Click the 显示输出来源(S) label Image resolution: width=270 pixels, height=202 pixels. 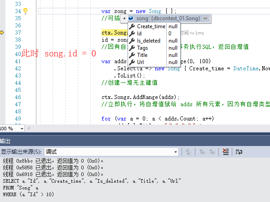[x=21, y=152]
